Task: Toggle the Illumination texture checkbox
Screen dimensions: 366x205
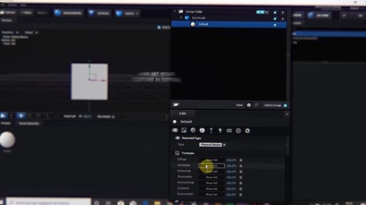Action: point(241,177)
